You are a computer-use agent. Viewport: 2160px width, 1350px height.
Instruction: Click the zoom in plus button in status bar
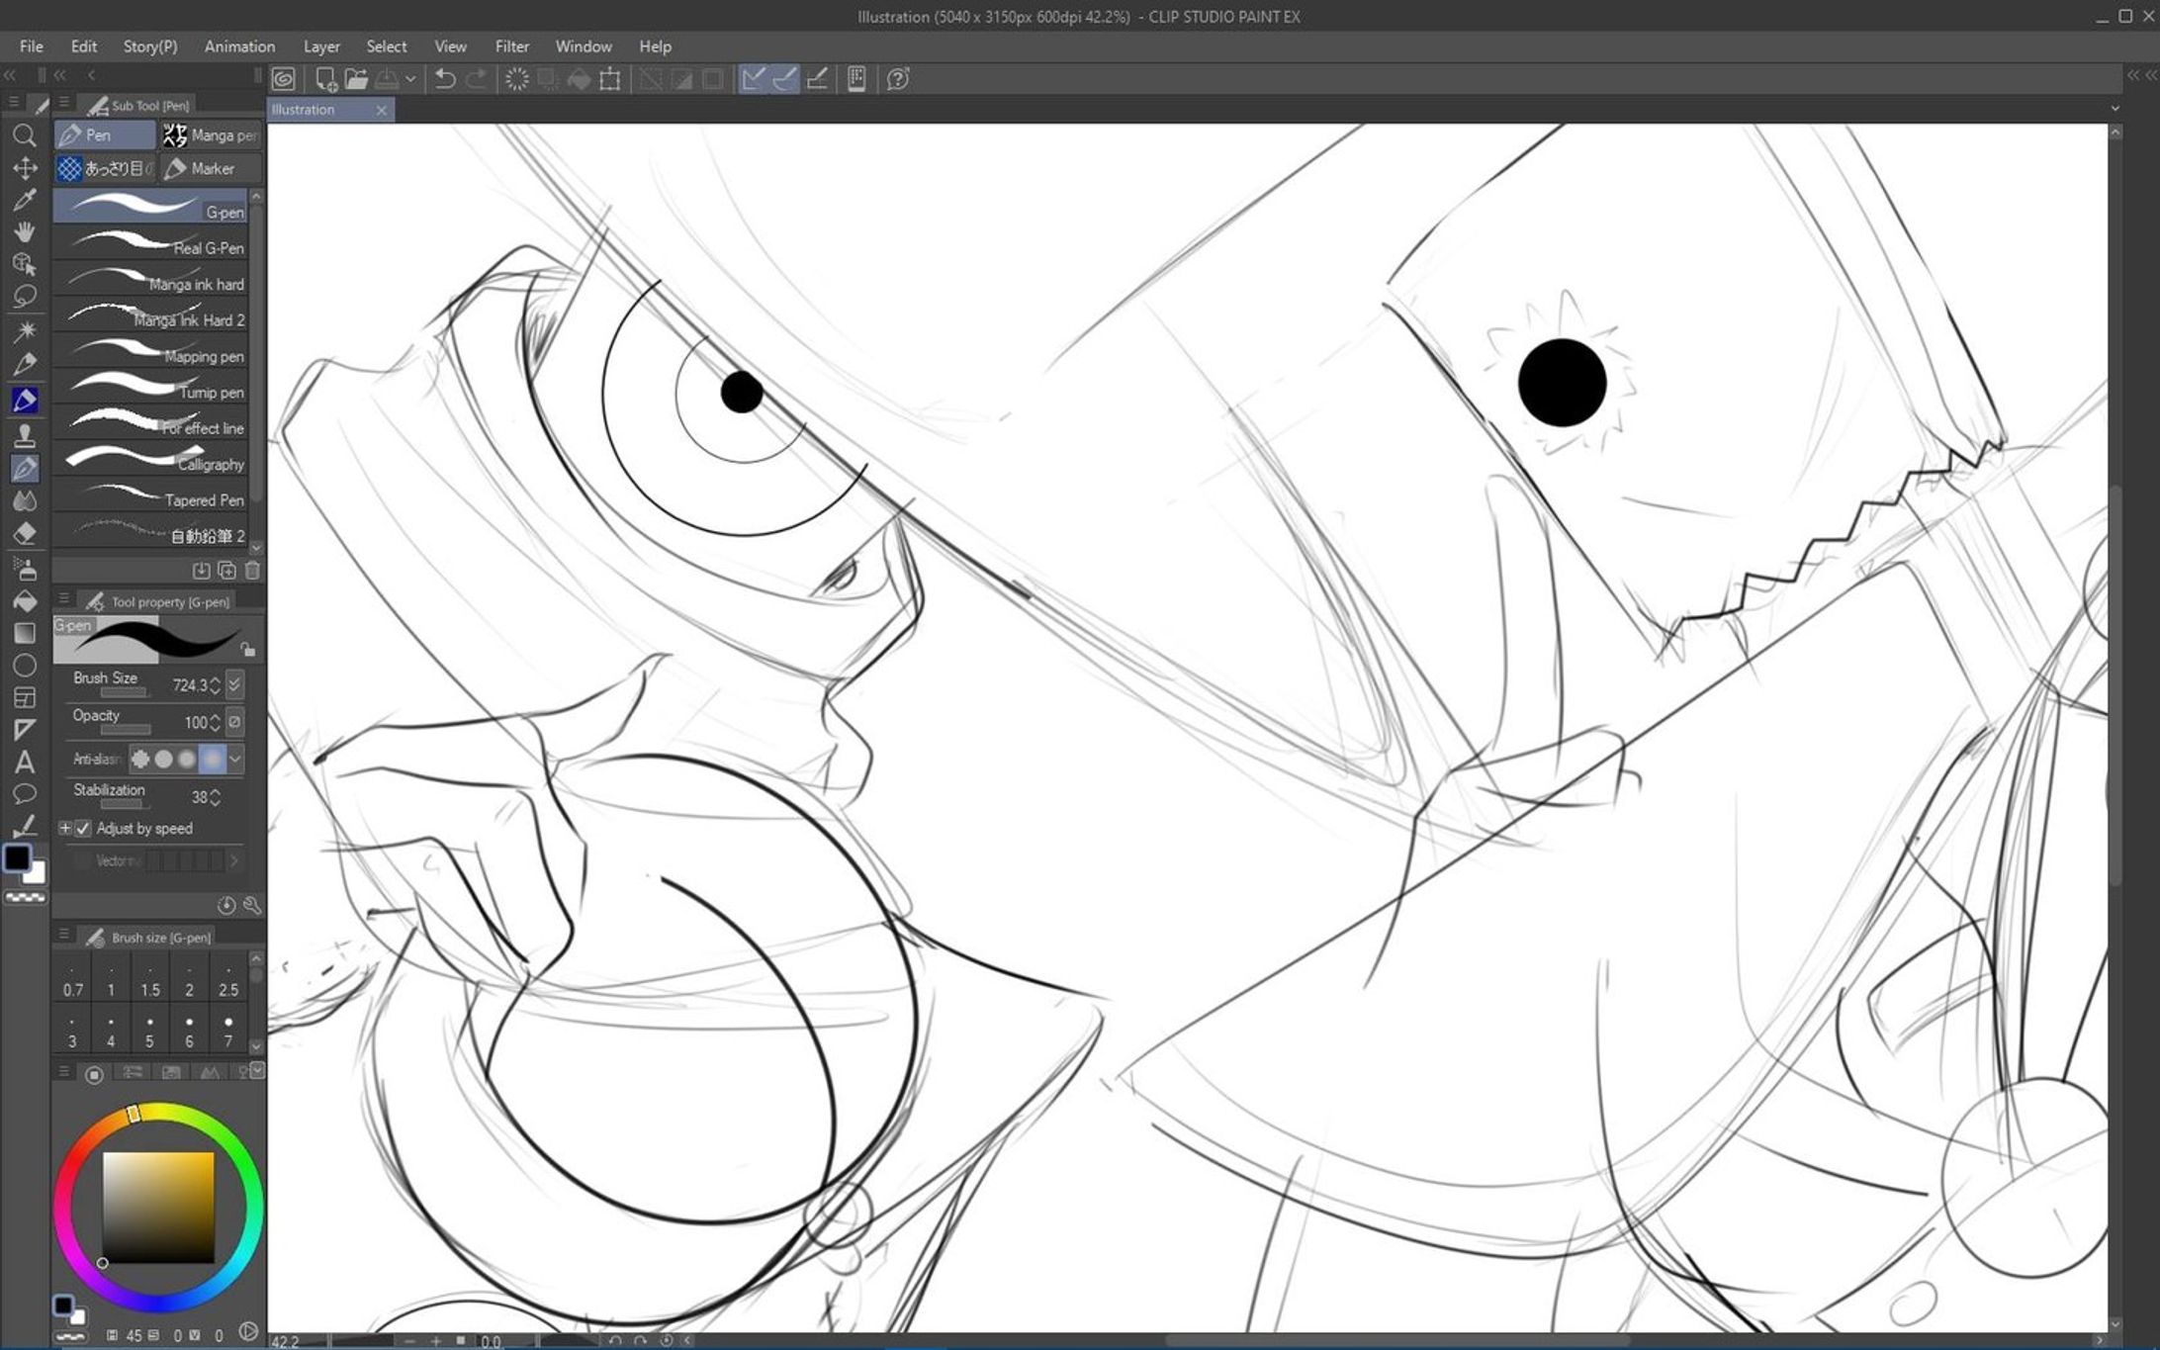(436, 1341)
